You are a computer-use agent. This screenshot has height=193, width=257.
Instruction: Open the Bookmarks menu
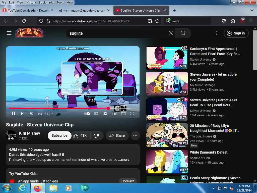(x=46, y=3)
